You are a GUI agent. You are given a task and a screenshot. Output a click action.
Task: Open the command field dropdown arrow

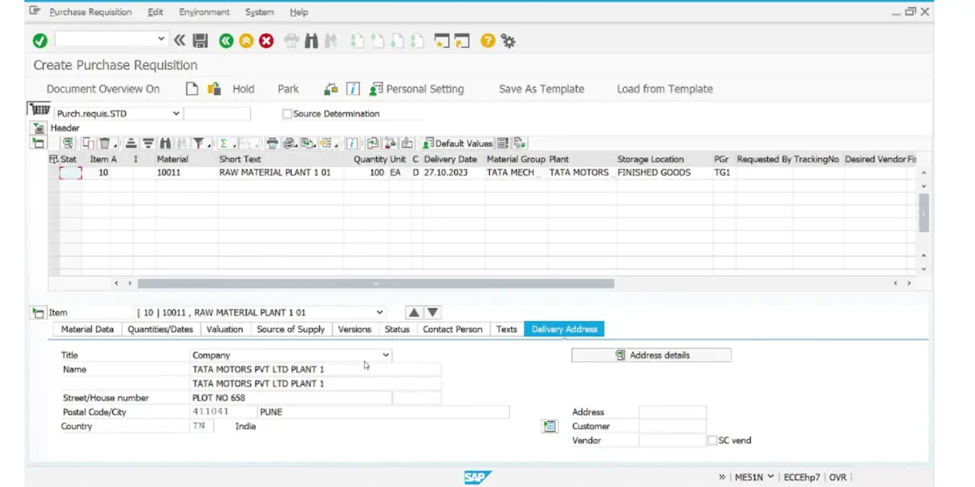click(160, 40)
